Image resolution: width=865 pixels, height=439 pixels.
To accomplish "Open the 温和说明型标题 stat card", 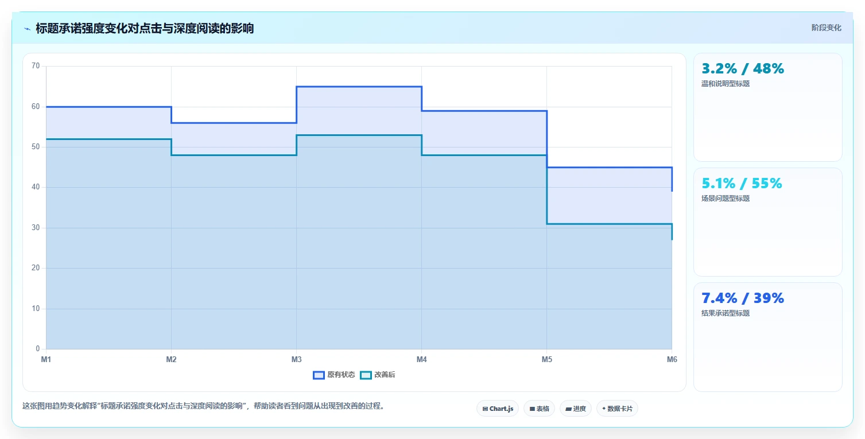I will [768, 107].
